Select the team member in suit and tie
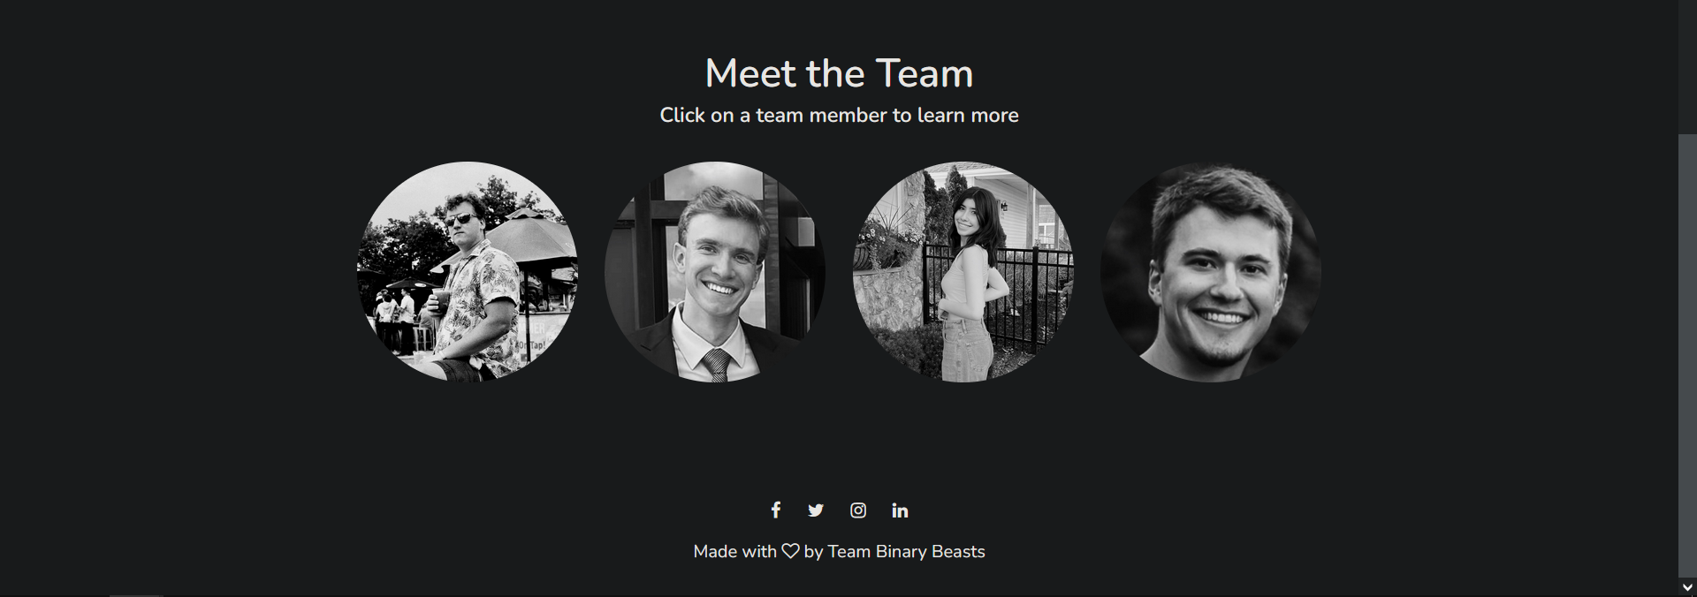This screenshot has width=1697, height=597. [x=715, y=272]
